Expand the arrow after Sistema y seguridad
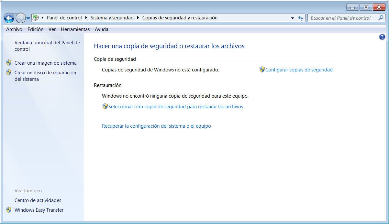 click(138, 18)
